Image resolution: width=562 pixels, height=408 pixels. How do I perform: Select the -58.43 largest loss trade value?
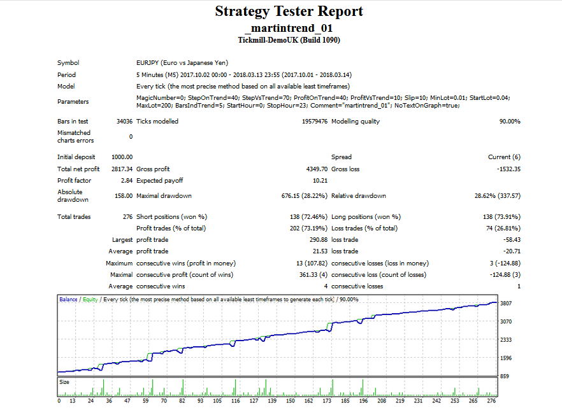click(512, 239)
